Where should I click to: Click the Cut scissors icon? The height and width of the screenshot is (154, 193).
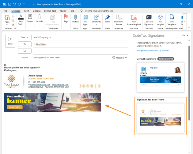click(13, 16)
